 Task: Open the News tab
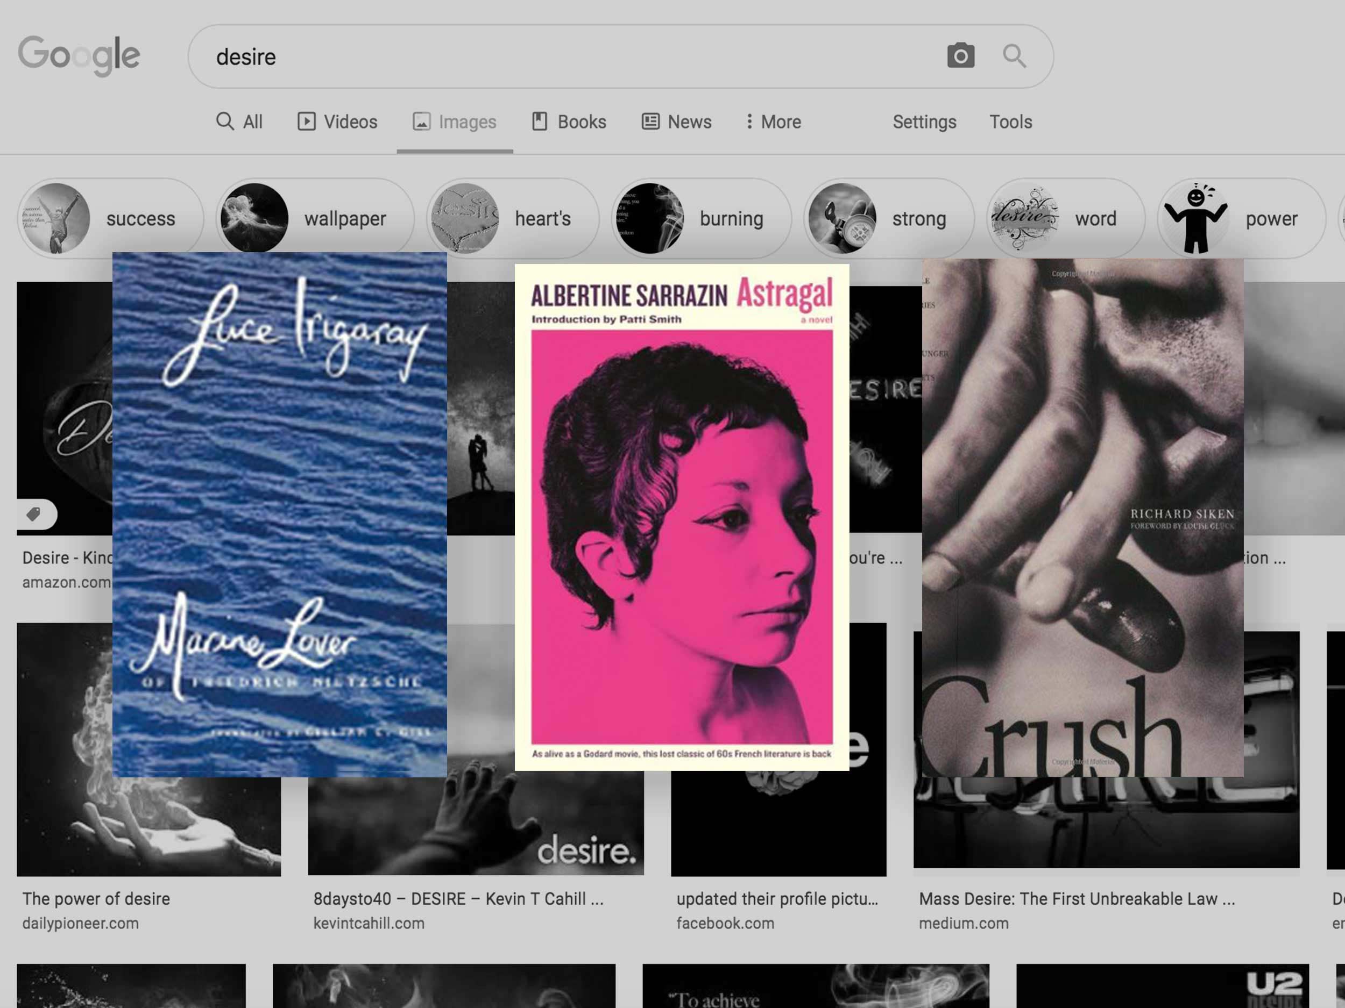tap(677, 121)
